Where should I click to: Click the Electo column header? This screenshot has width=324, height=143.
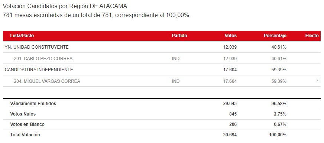312,36
